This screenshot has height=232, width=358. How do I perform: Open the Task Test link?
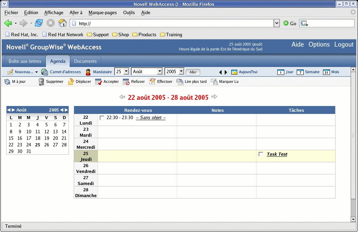tap(277, 154)
